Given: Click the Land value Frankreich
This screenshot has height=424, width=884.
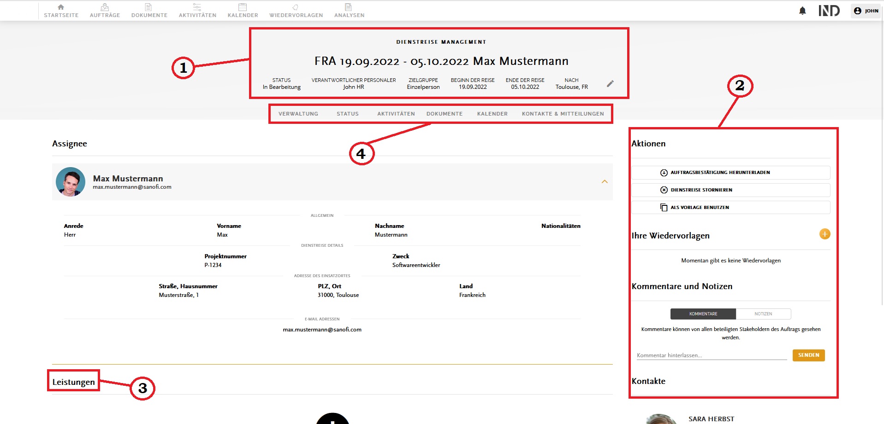Looking at the screenshot, I should pos(472,295).
